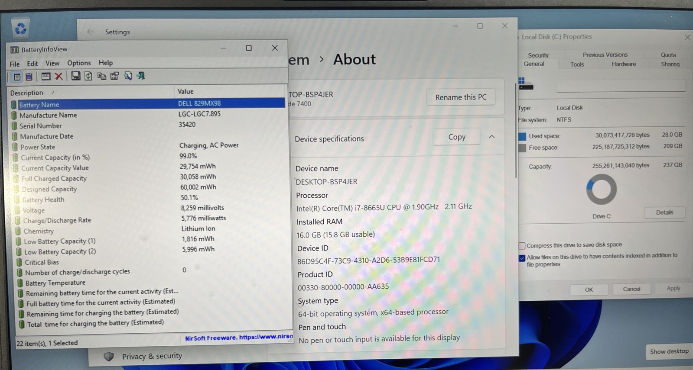Uncheck Allow files to be indexed checkbox
This screenshot has height=370, width=693.
tap(522, 258)
